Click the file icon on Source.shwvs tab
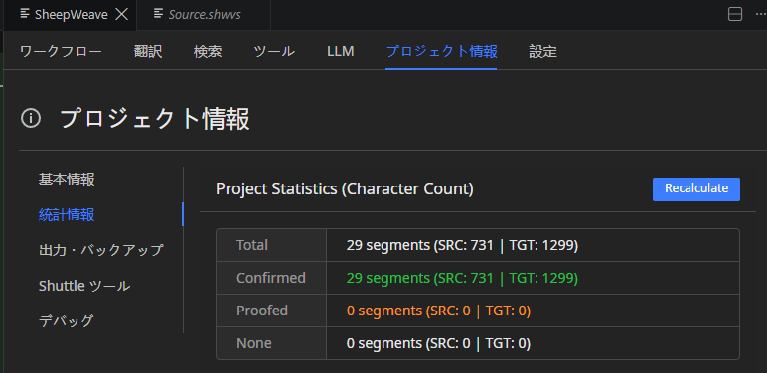Screen dimensions: 767x373 tap(158, 14)
